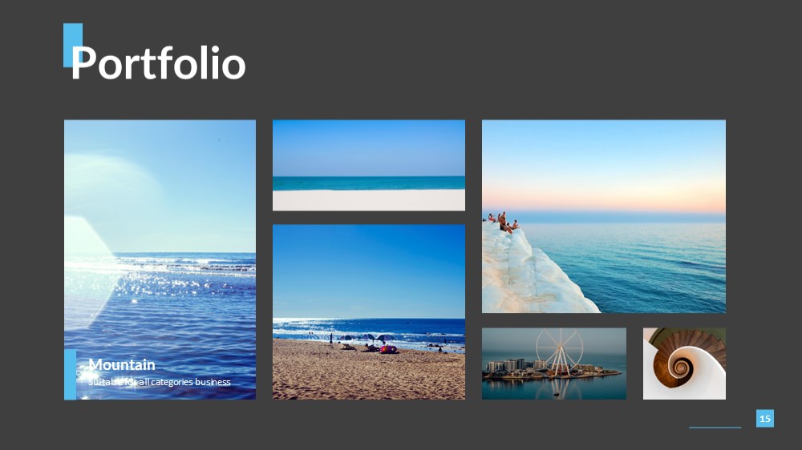The image size is (802, 450).
Task: Select the blue accent bar behind the title
Action: 73,45
